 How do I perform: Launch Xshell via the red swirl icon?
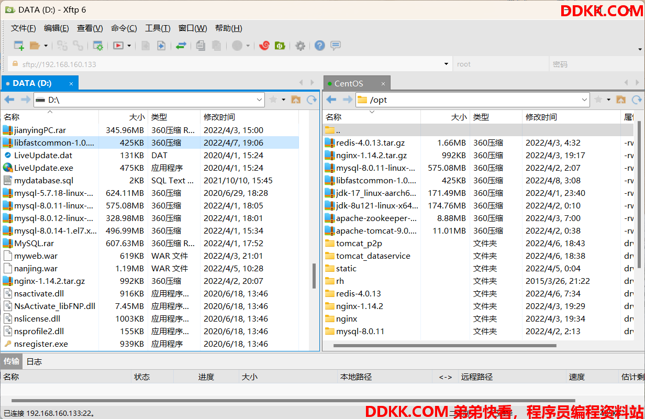[264, 46]
